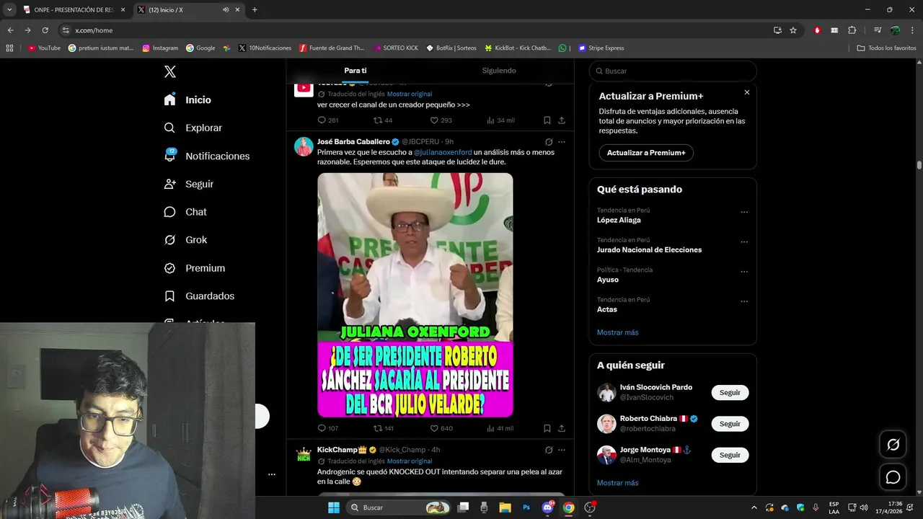Like José Barba Caballero's post
Viewport: 923px width, 519px height.
point(441,428)
